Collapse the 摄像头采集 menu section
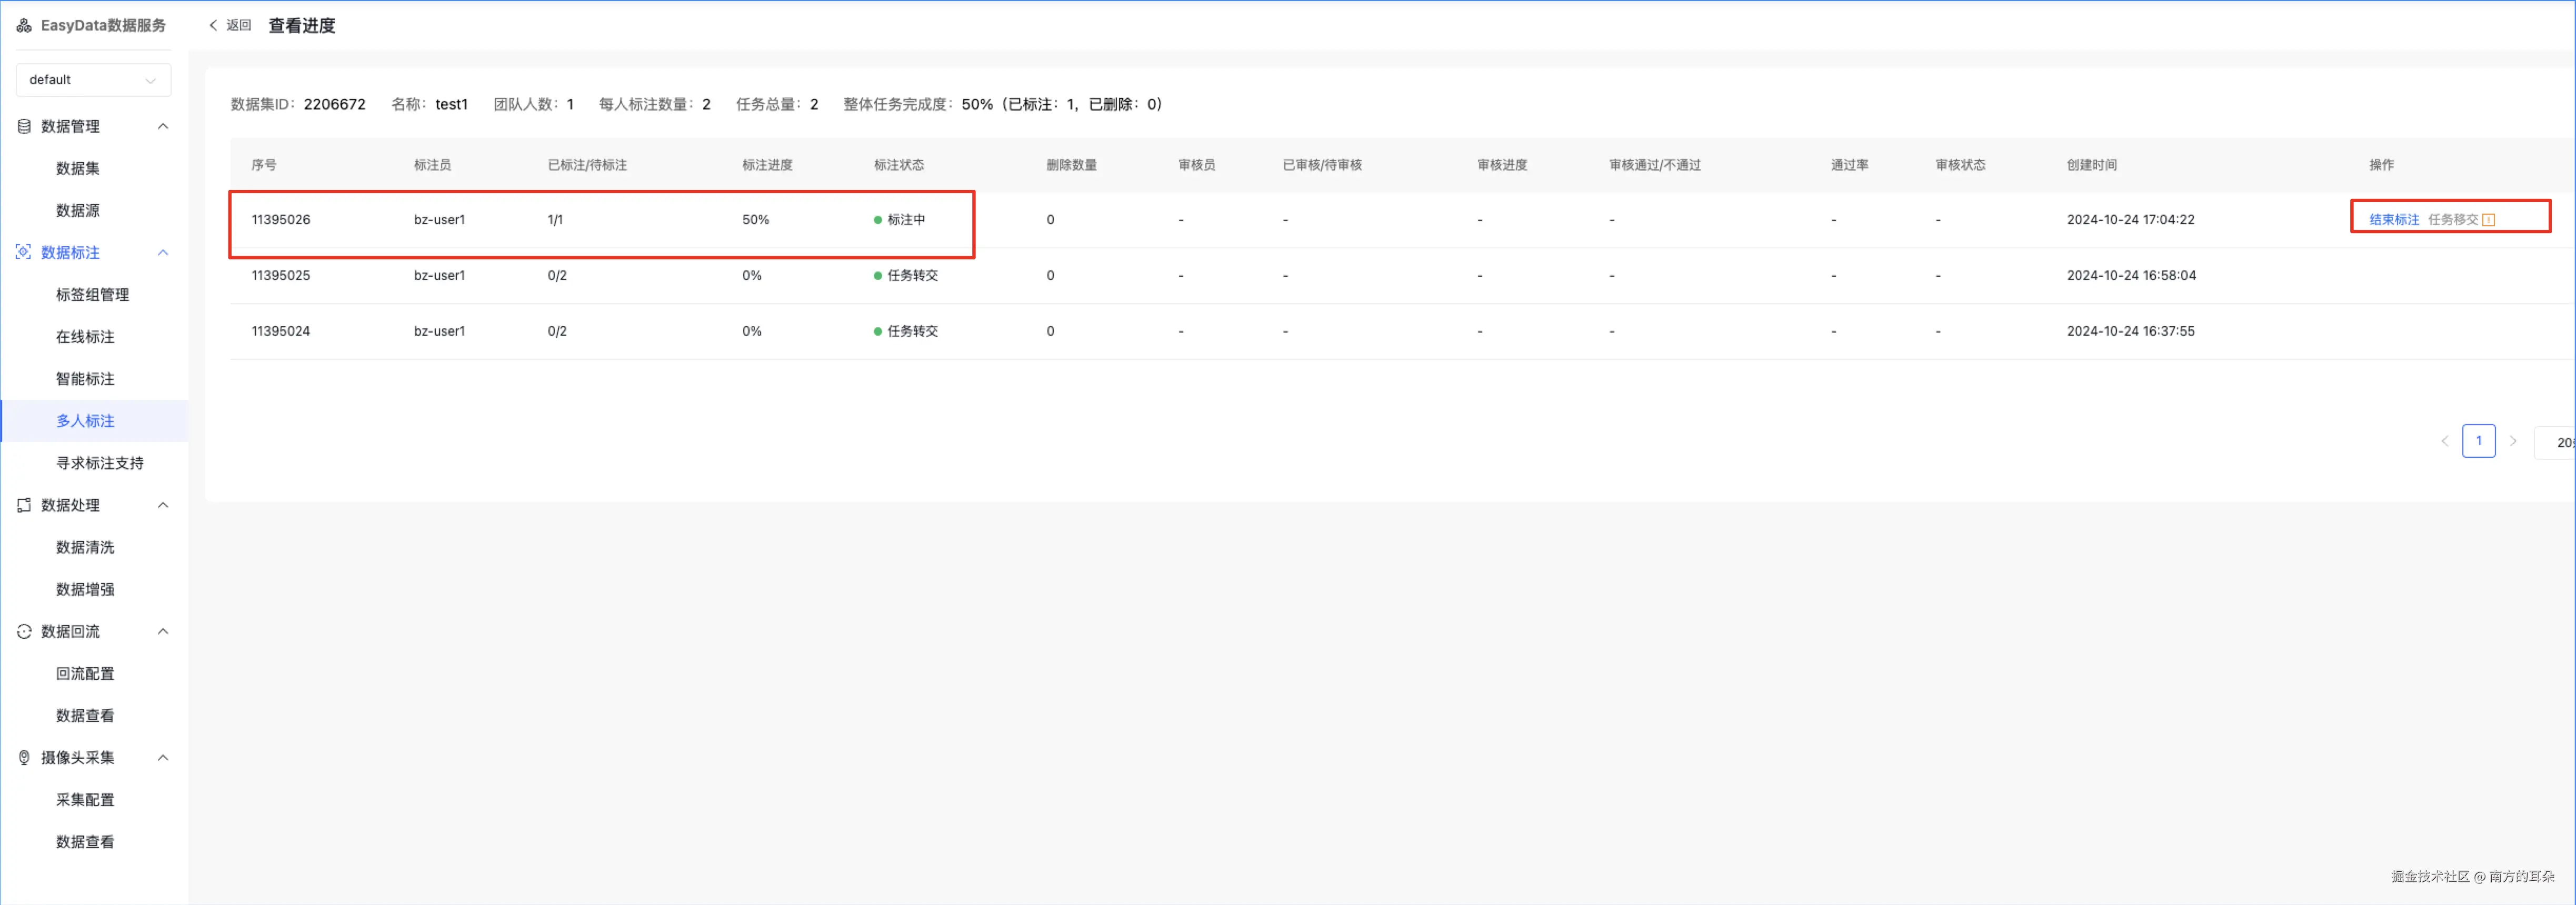The image size is (2576, 905). pyautogui.click(x=163, y=757)
